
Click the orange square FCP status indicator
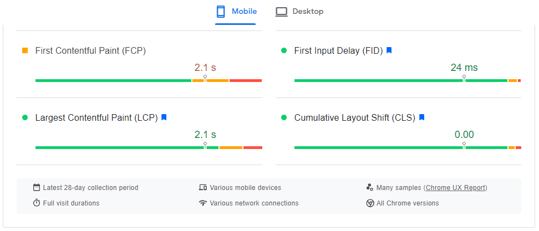[25, 50]
